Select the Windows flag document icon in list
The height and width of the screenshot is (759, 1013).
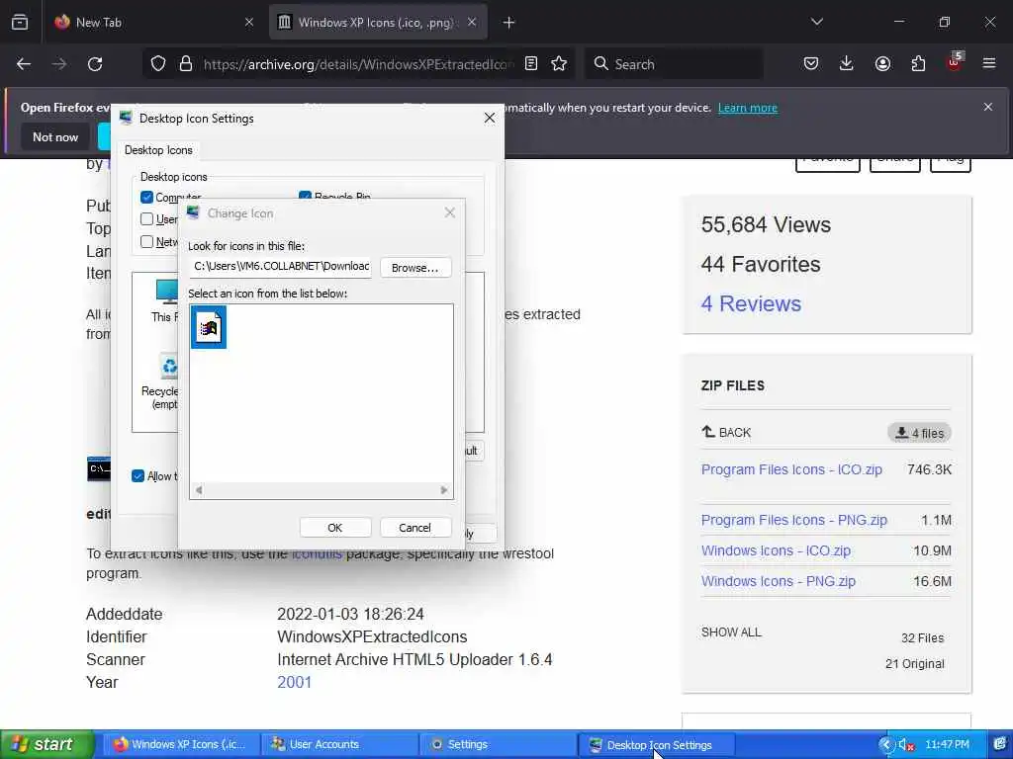coord(209,327)
